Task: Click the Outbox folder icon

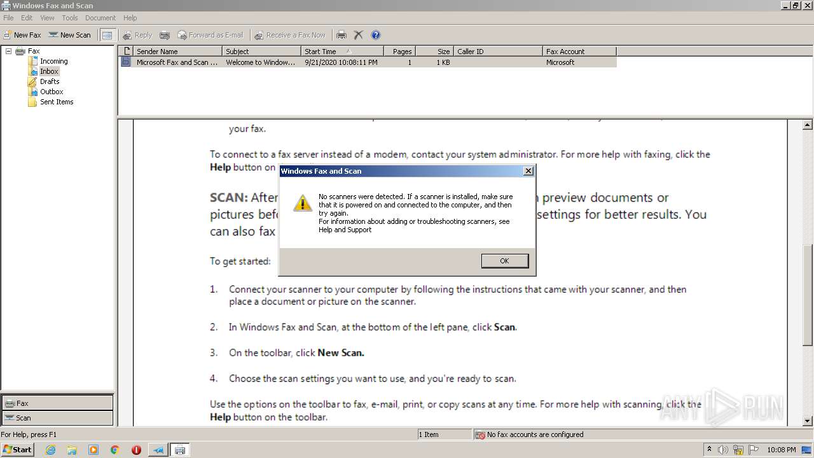Action: [x=32, y=92]
